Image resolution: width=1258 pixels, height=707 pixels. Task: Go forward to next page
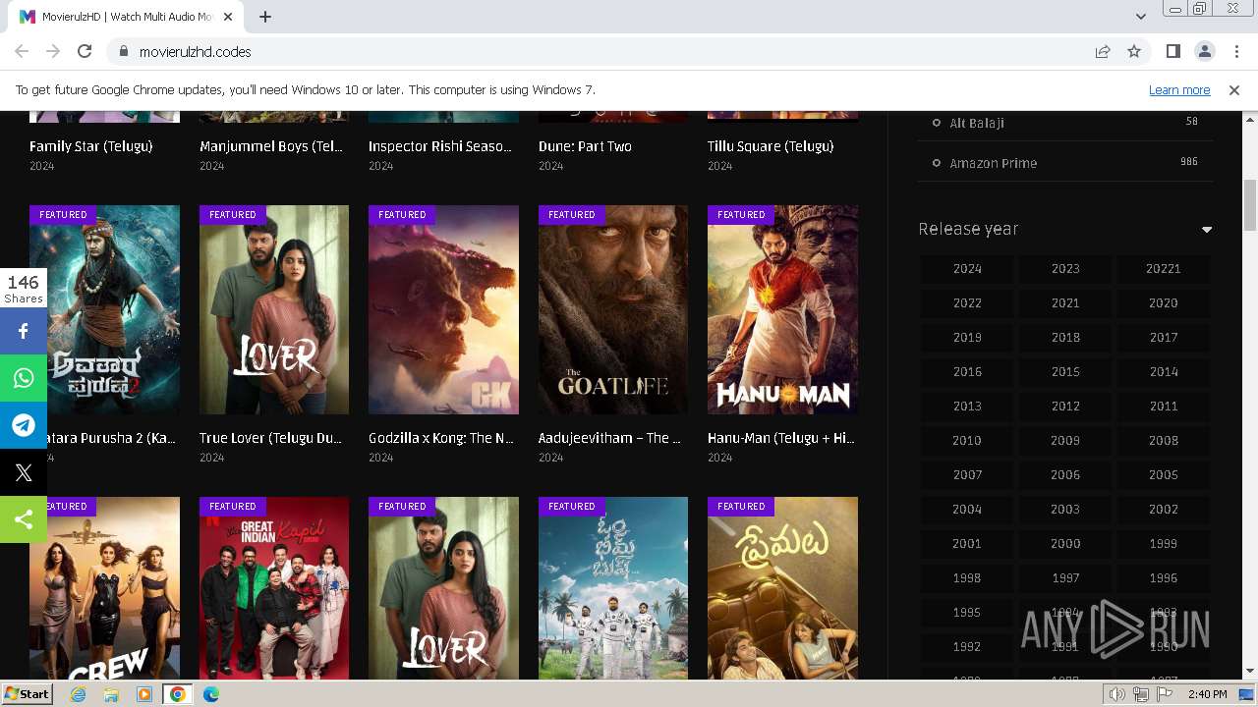point(53,51)
